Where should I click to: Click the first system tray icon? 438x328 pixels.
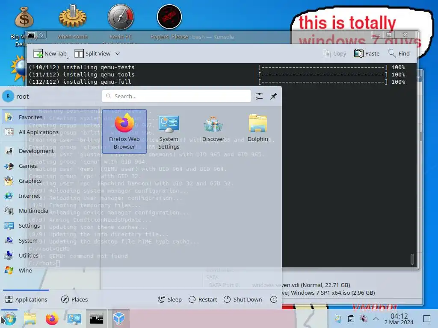[338, 319]
